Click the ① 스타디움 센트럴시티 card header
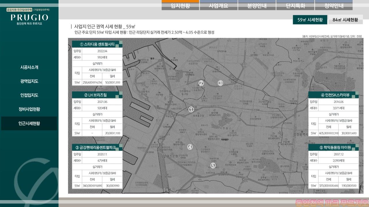 [x=97, y=44]
